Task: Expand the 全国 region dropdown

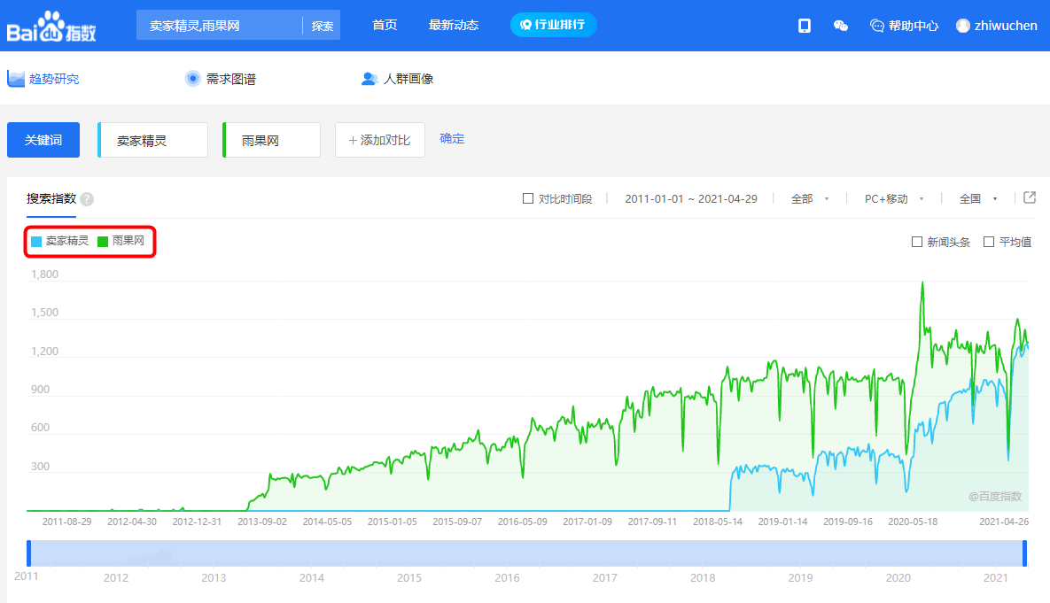Action: coord(978,199)
